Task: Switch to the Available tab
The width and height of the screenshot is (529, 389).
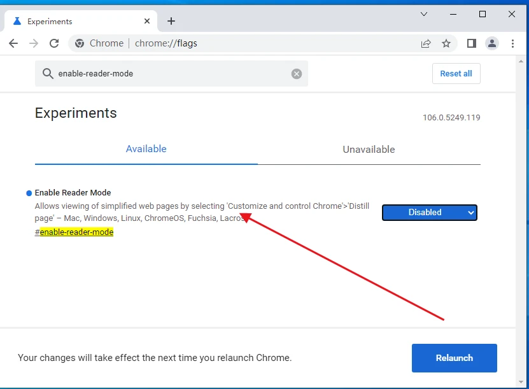Action: pos(146,149)
